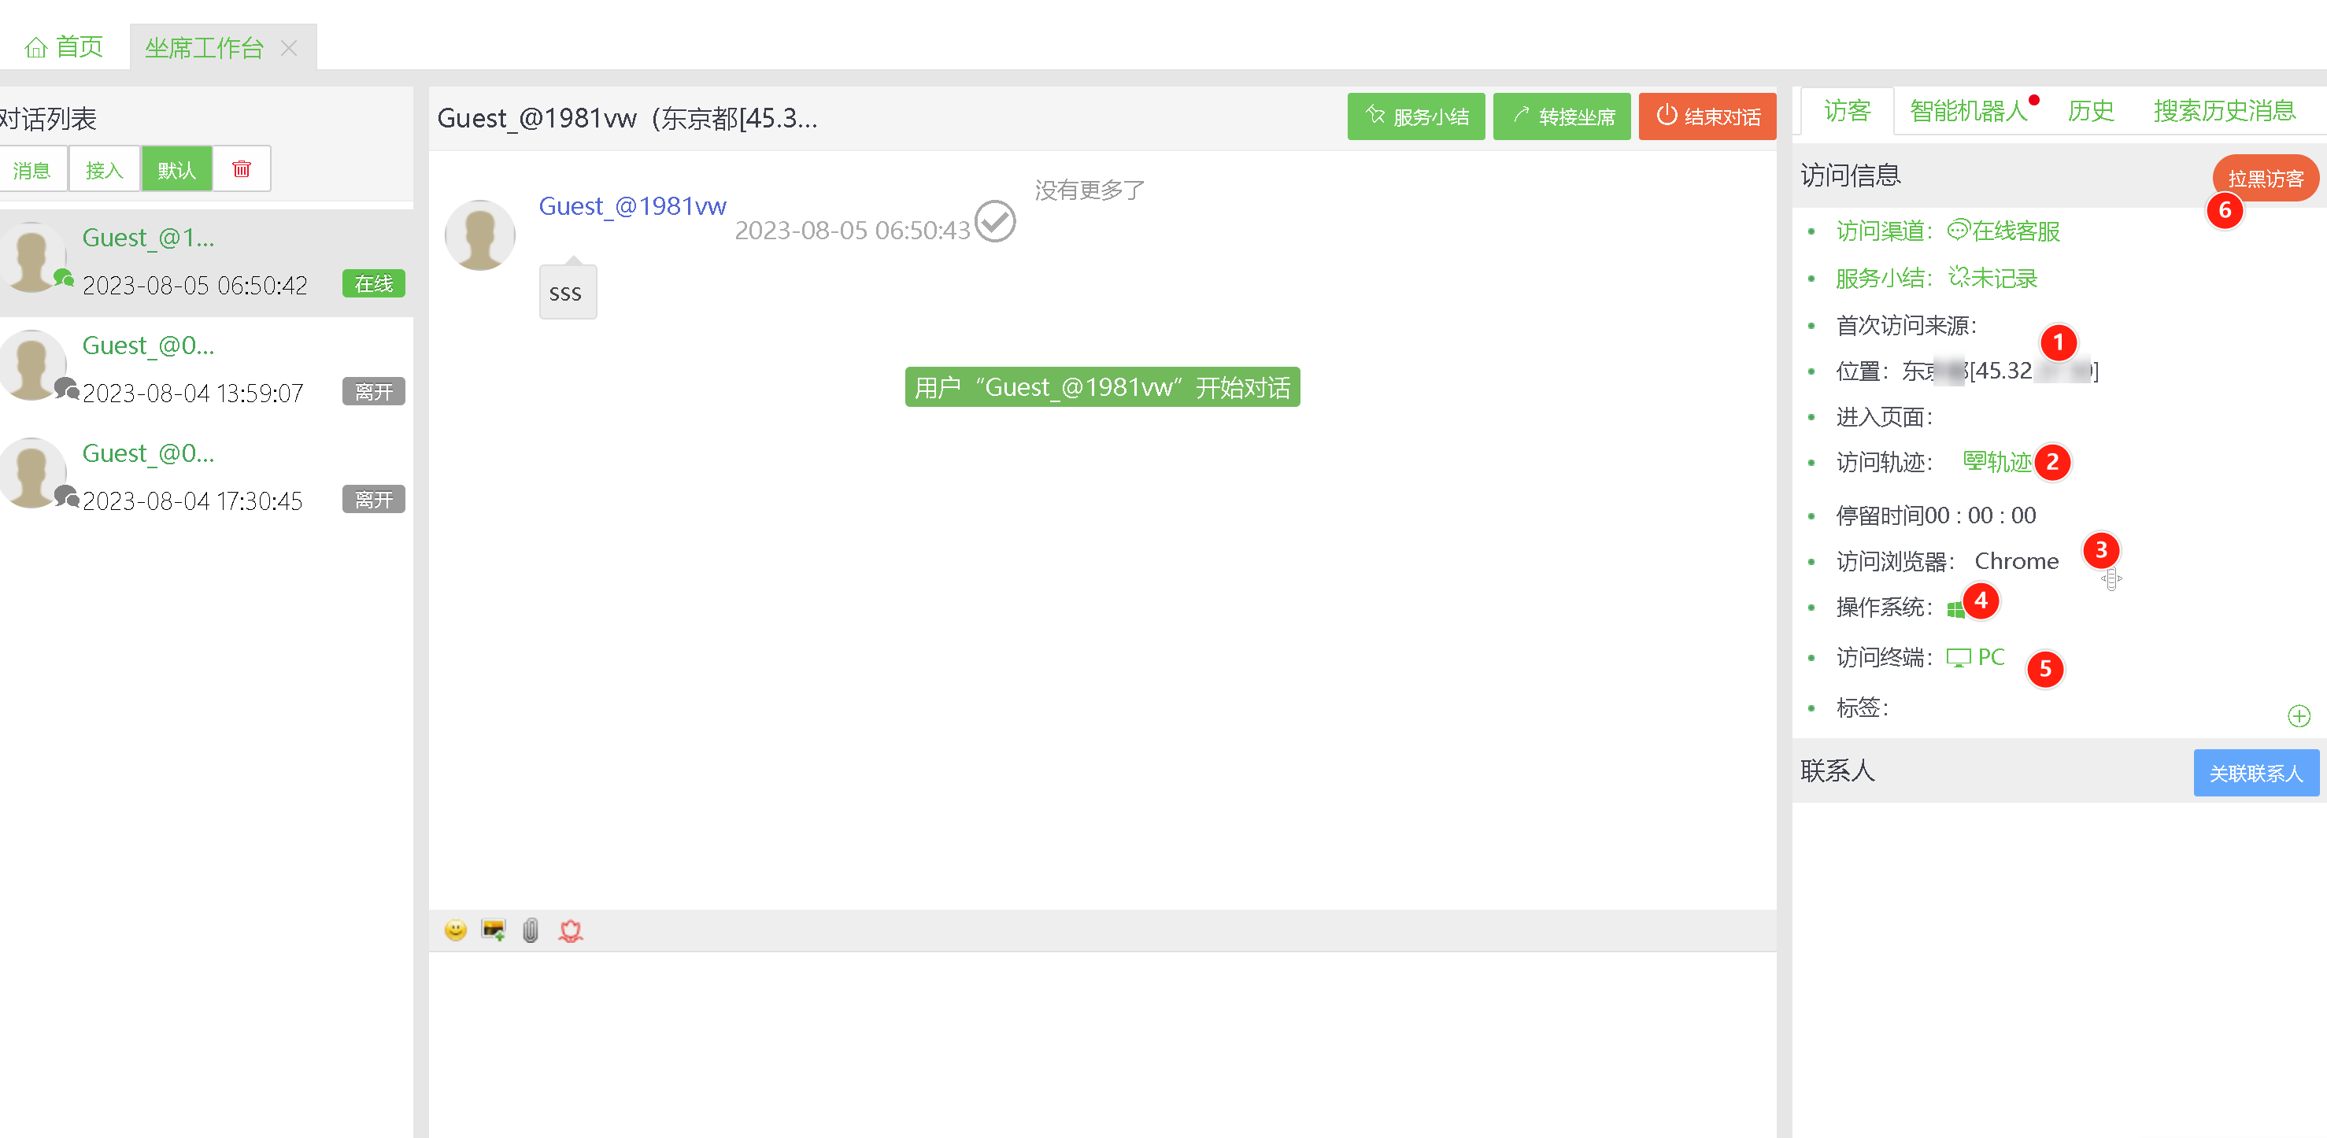Screen dimensions: 2327x1138
Task: Click the 转接坐席 button
Action: pos(1561,116)
